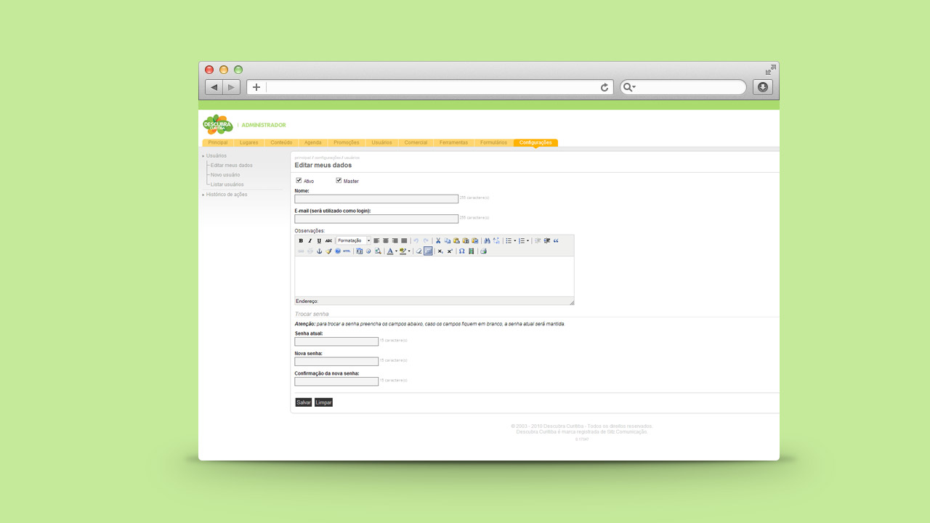Viewport: 930px width, 523px height.
Task: Open the Configurações tab
Action: [535, 142]
